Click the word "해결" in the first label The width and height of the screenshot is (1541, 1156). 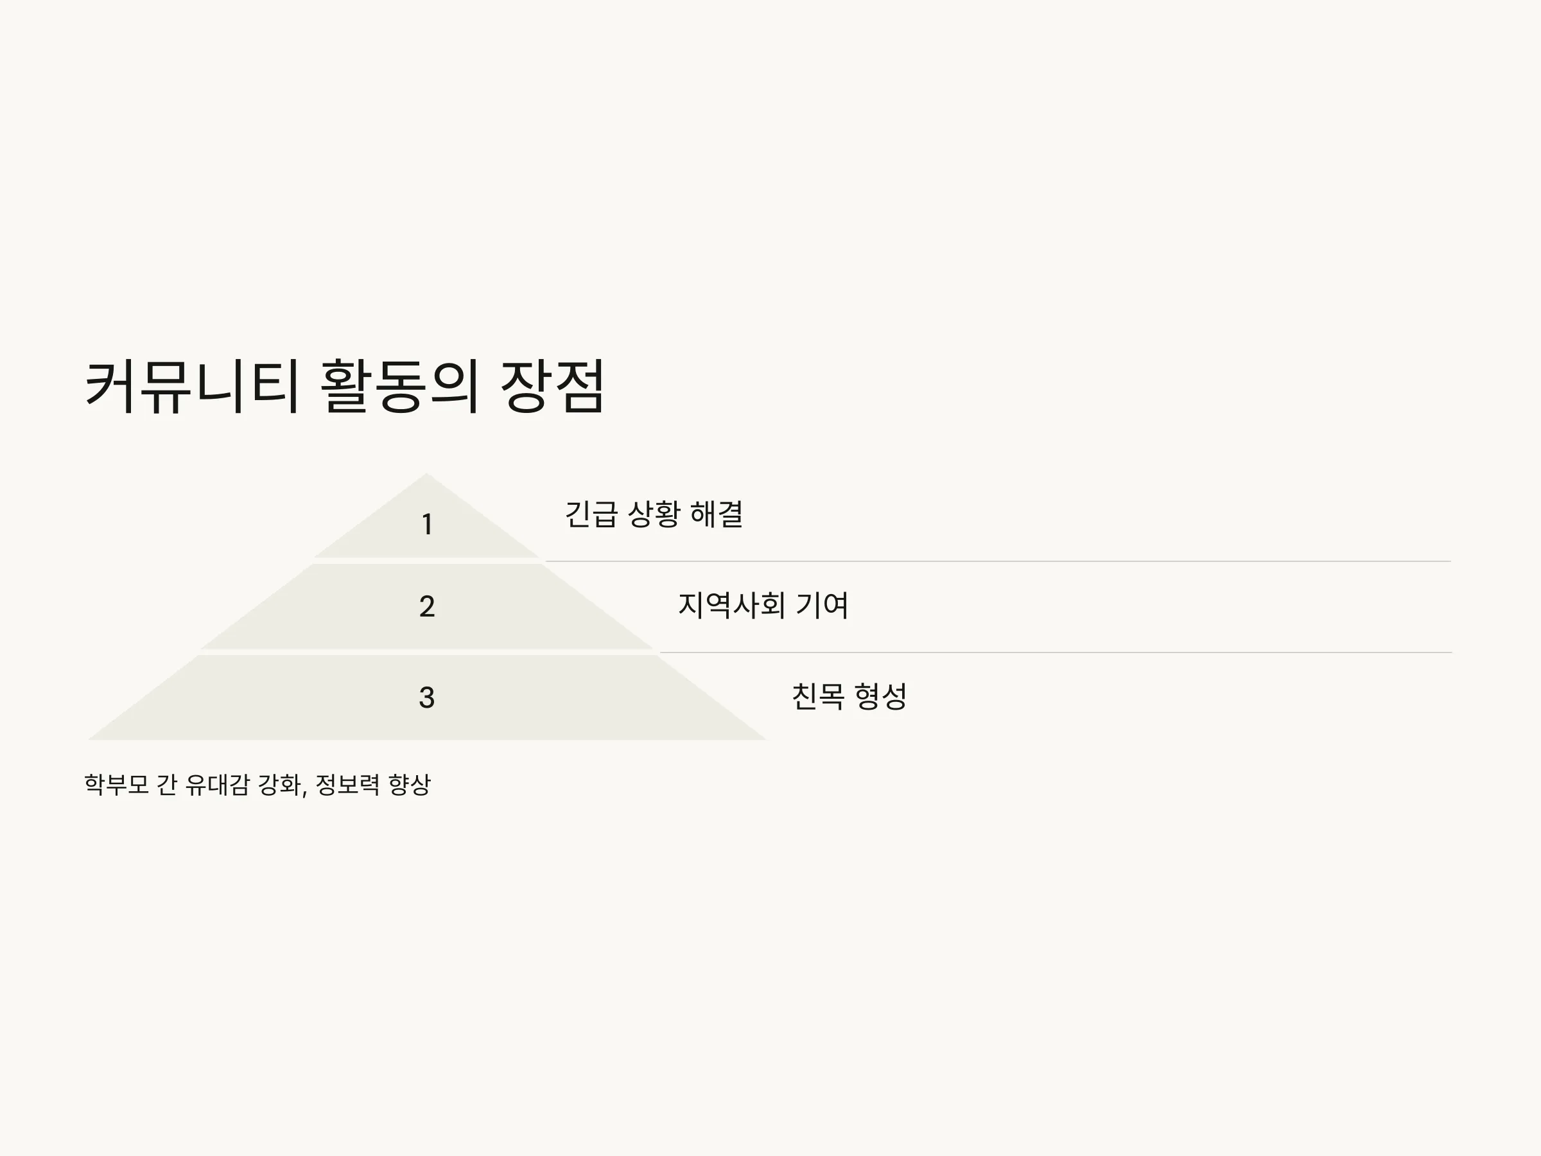(716, 514)
